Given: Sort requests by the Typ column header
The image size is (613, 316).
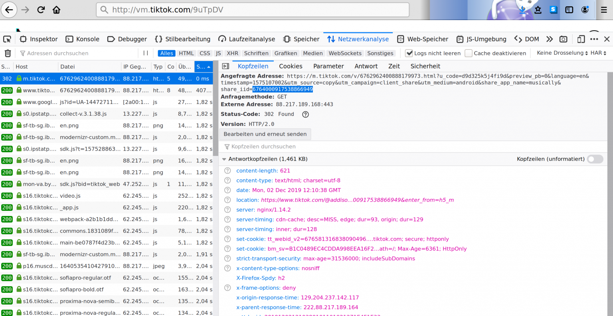Looking at the screenshot, I should point(158,67).
